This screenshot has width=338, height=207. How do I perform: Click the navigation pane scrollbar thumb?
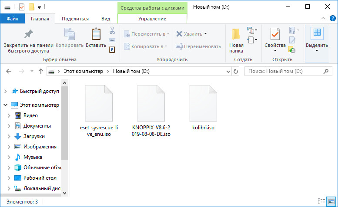pyautogui.click(x=64, y=123)
